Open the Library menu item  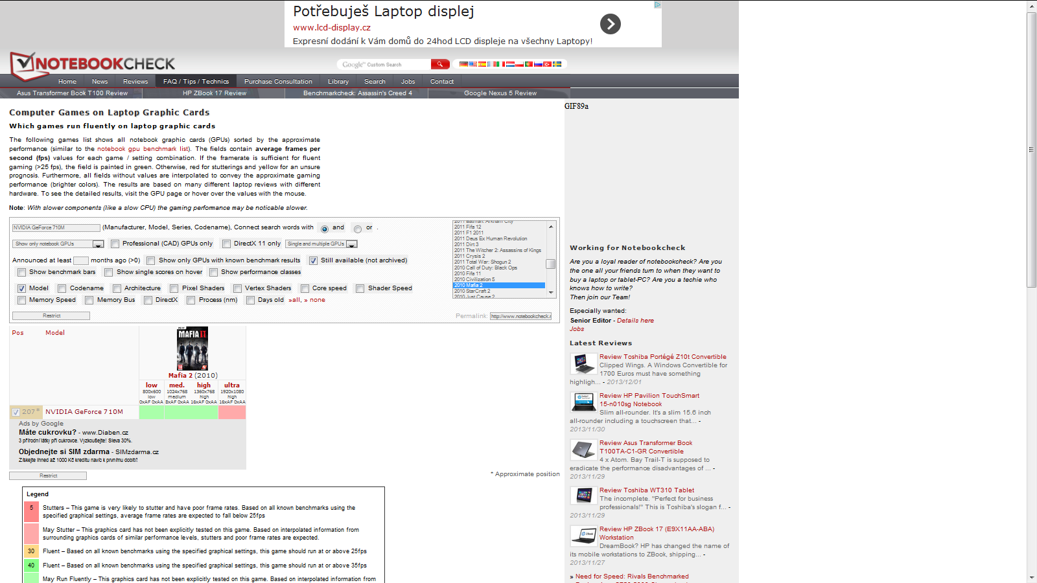(x=338, y=82)
